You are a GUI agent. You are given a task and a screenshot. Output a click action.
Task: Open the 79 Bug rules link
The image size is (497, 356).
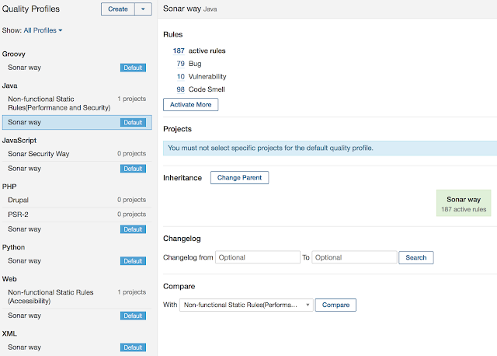[x=181, y=64]
